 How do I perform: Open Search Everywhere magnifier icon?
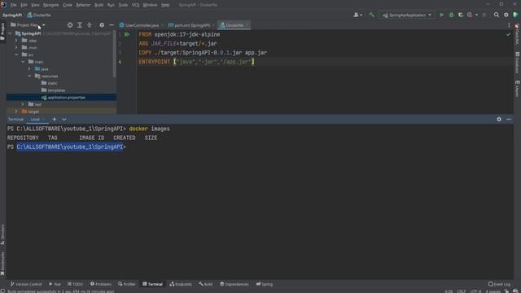(x=497, y=15)
